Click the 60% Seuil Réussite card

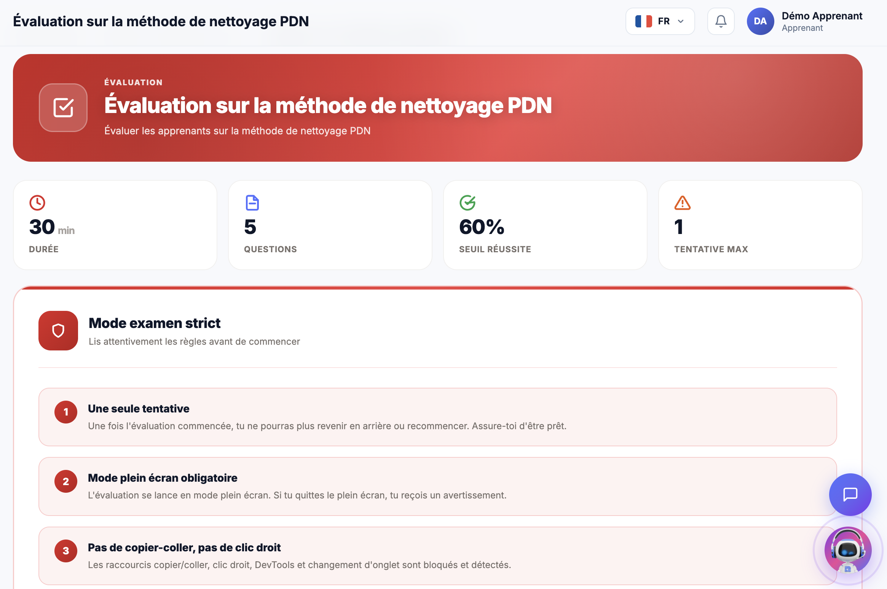[x=545, y=225]
